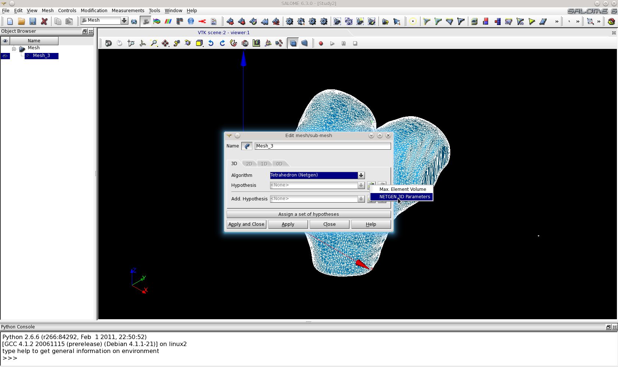Switch to the 0D tab in Edit mesh dialog
The image size is (618, 367).
click(279, 164)
